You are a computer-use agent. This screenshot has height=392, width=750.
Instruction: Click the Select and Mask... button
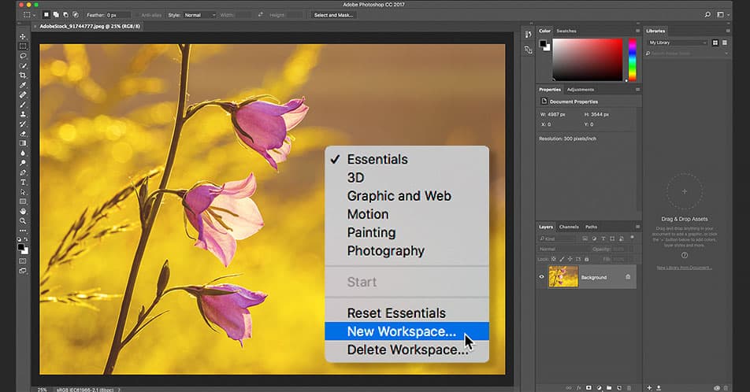[x=333, y=15]
